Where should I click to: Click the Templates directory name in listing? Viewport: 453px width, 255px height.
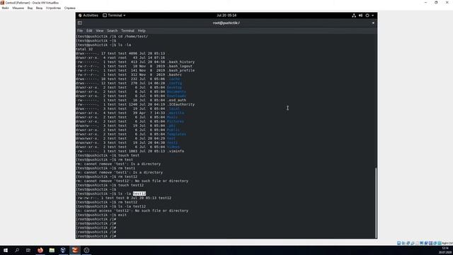tap(176, 134)
